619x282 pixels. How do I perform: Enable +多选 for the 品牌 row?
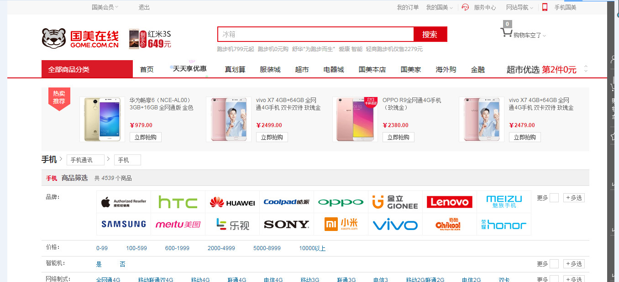click(574, 198)
